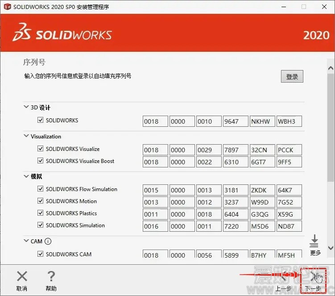The width and height of the screenshot is (335, 296).
Task: Collapse the 3D 设计 section
Action: coord(26,108)
